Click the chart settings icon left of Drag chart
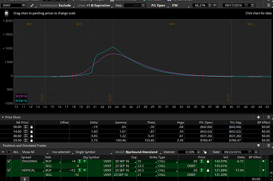 pyautogui.click(x=7, y=13)
